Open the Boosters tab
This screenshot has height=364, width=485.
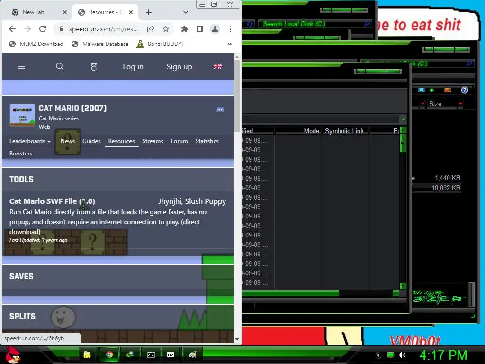(x=21, y=154)
